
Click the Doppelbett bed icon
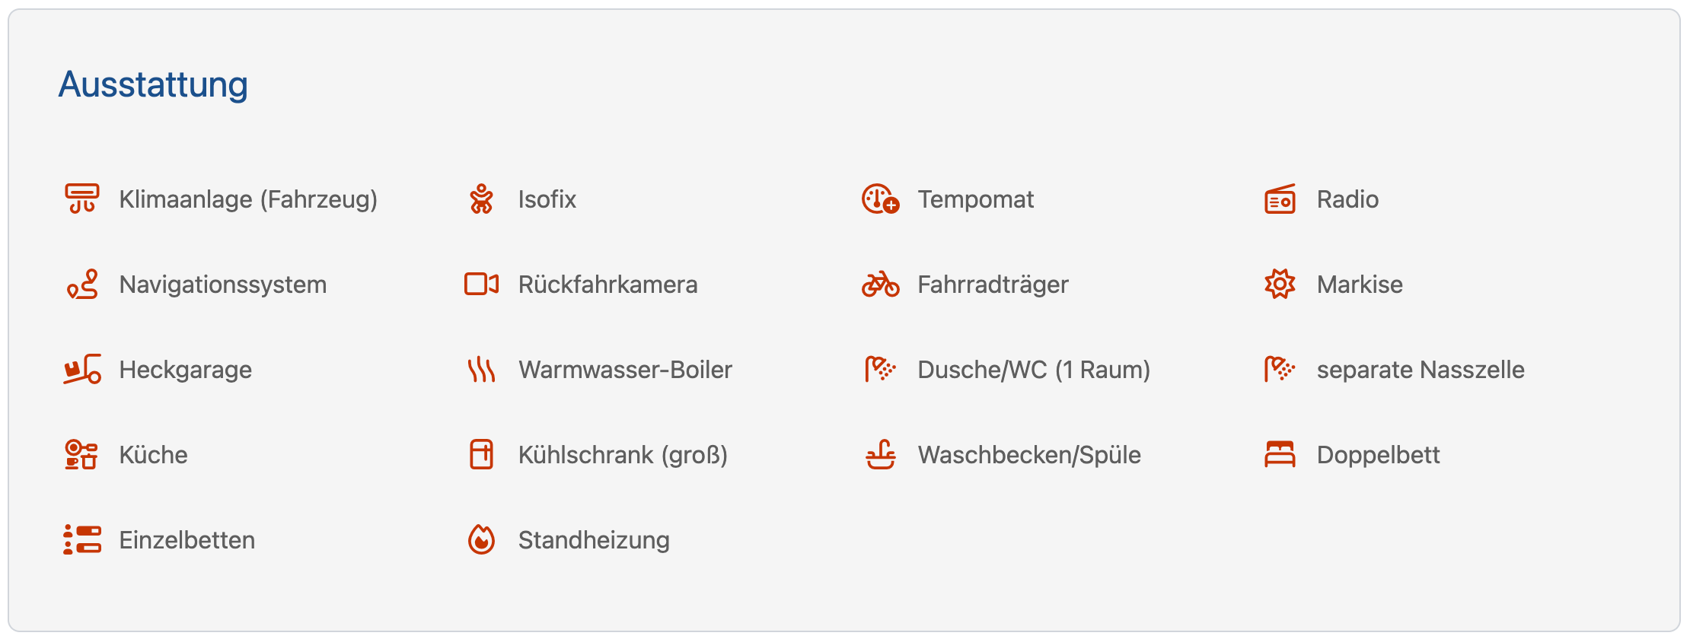click(x=1280, y=455)
